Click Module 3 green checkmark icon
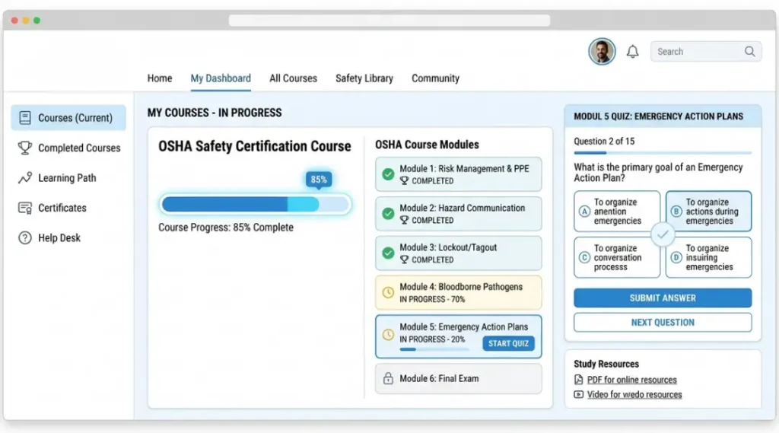 coord(388,253)
